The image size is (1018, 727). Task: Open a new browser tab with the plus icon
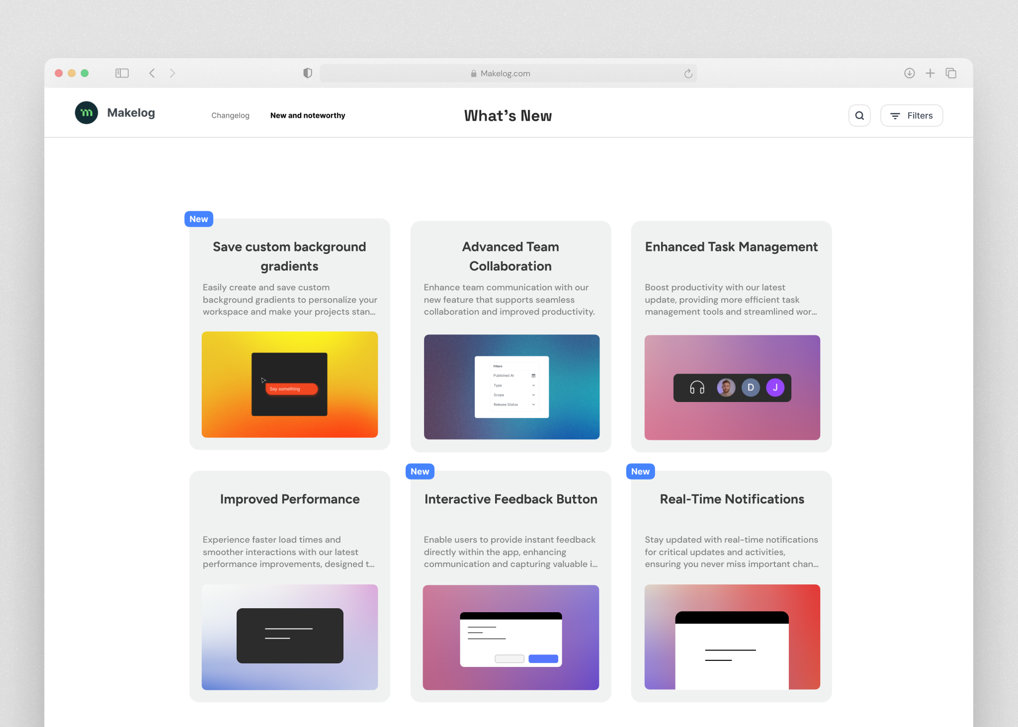pyautogui.click(x=930, y=73)
